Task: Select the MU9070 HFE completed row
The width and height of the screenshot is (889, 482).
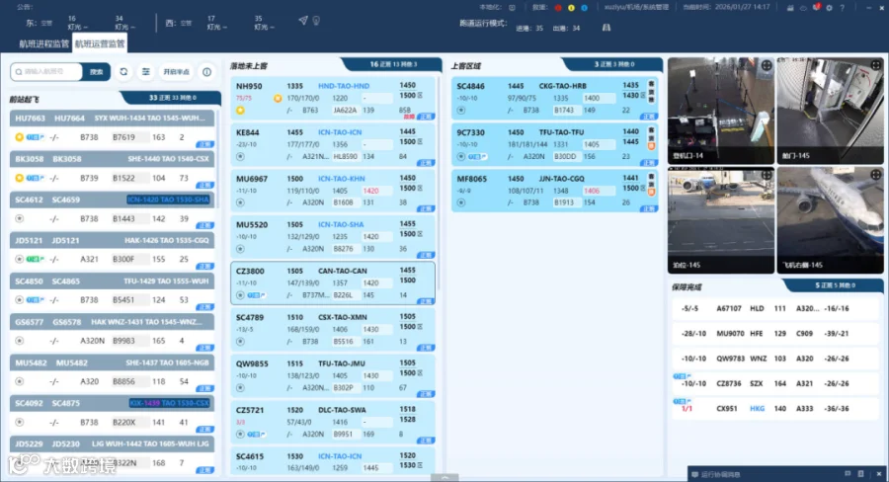Action: pyautogui.click(x=775, y=334)
